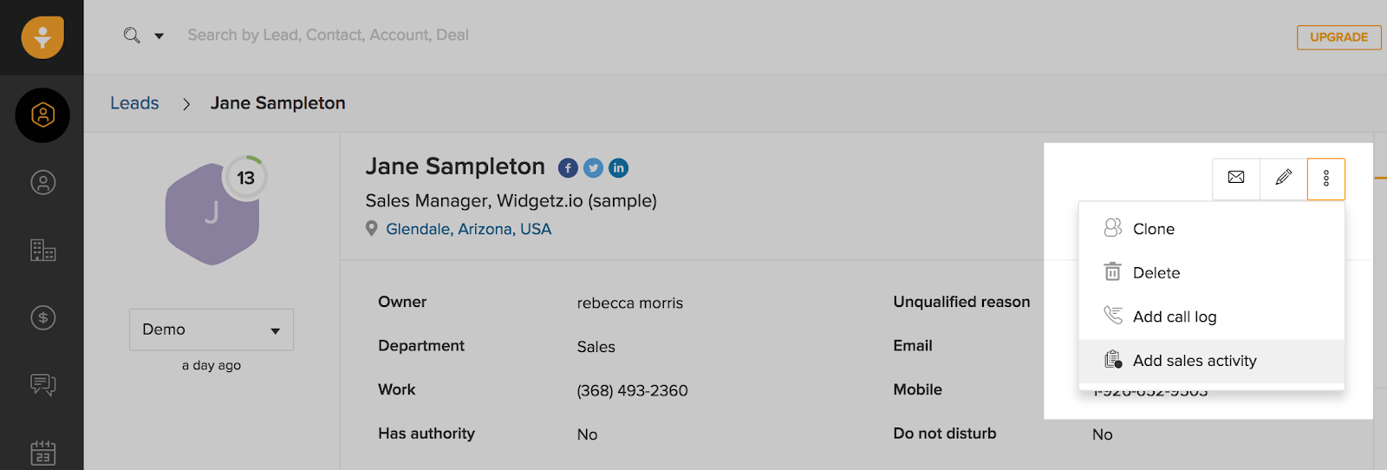Expand the search filter dropdown arrow
The image size is (1387, 470).
(159, 36)
